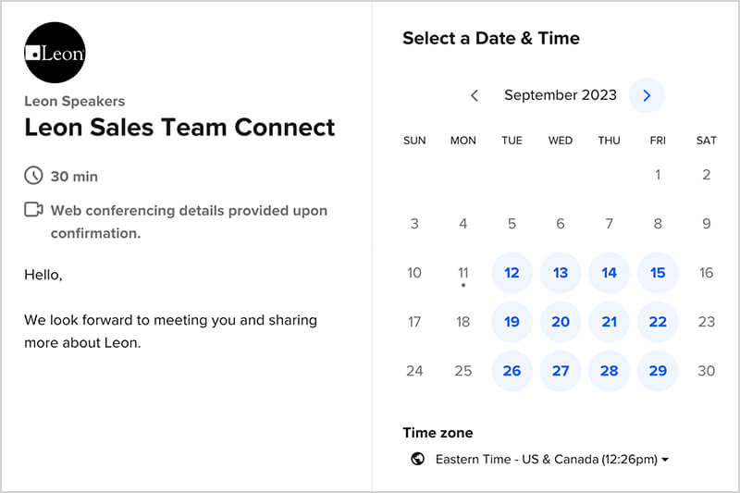This screenshot has height=493, width=740.
Task: Go to next month with right chevron
Action: 647,95
